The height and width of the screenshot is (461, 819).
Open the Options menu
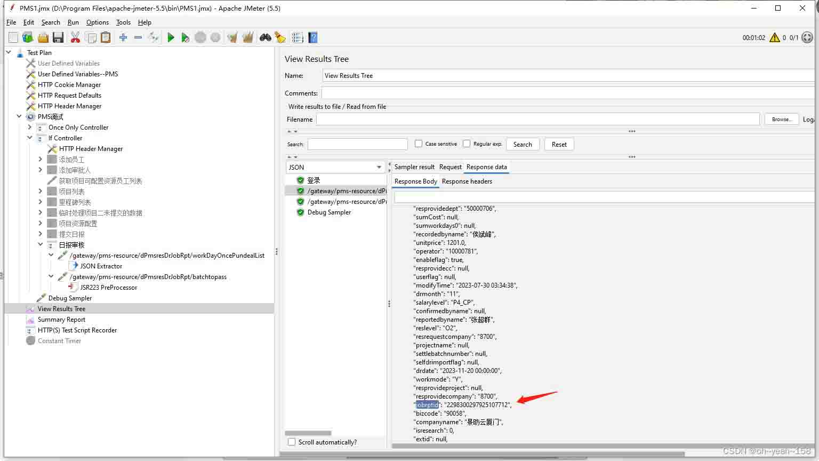click(98, 22)
